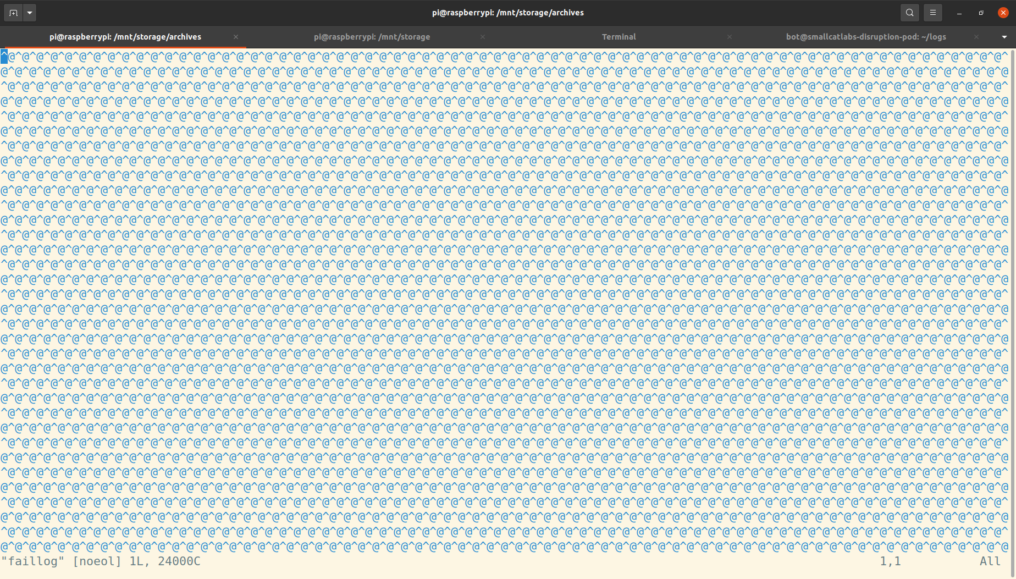Click the All scroll indicator in status line
This screenshot has height=579, width=1016.
pos(990,561)
